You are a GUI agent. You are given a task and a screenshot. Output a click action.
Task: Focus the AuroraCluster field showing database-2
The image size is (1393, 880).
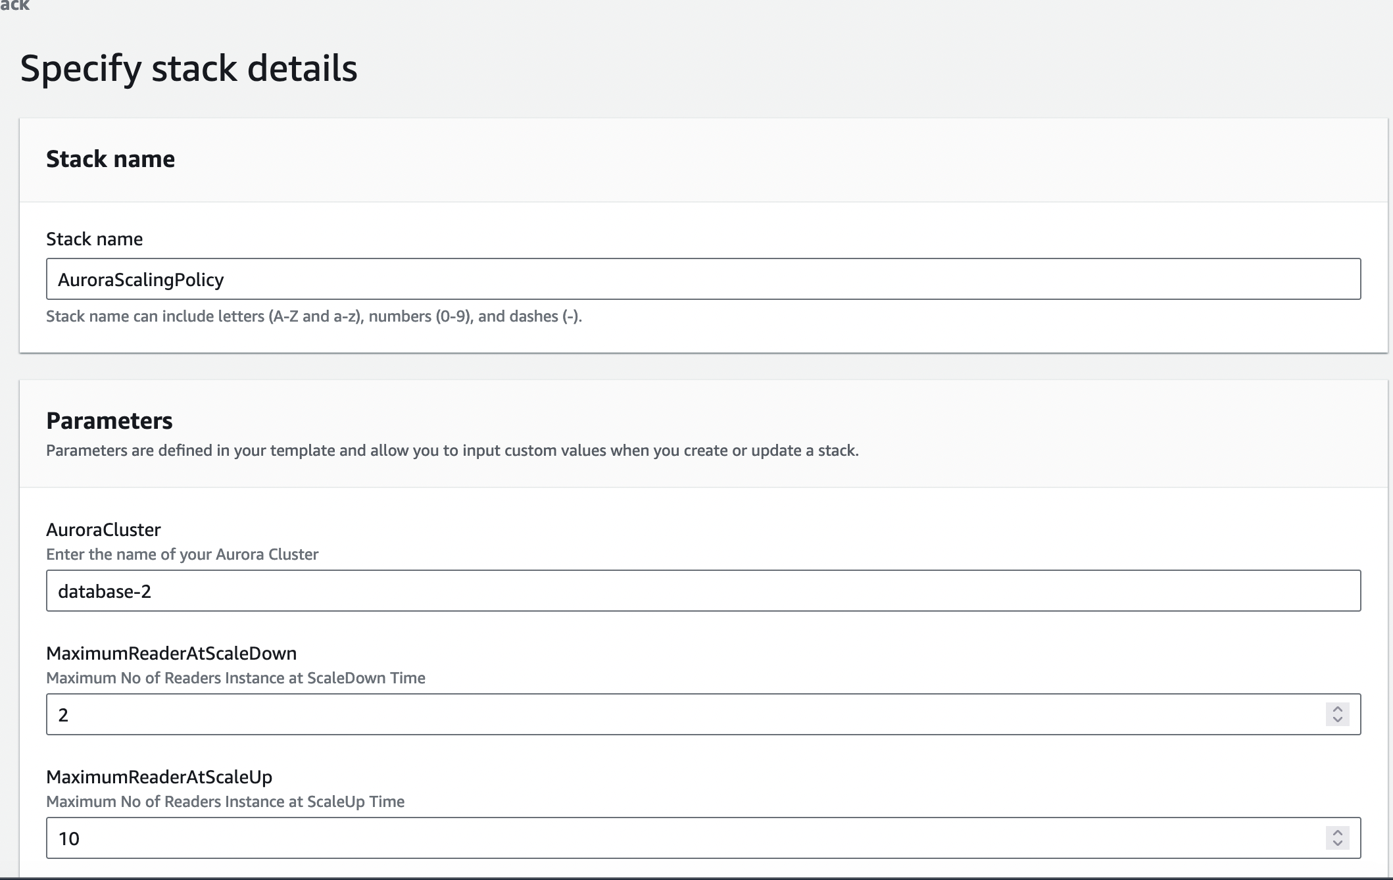tap(702, 591)
